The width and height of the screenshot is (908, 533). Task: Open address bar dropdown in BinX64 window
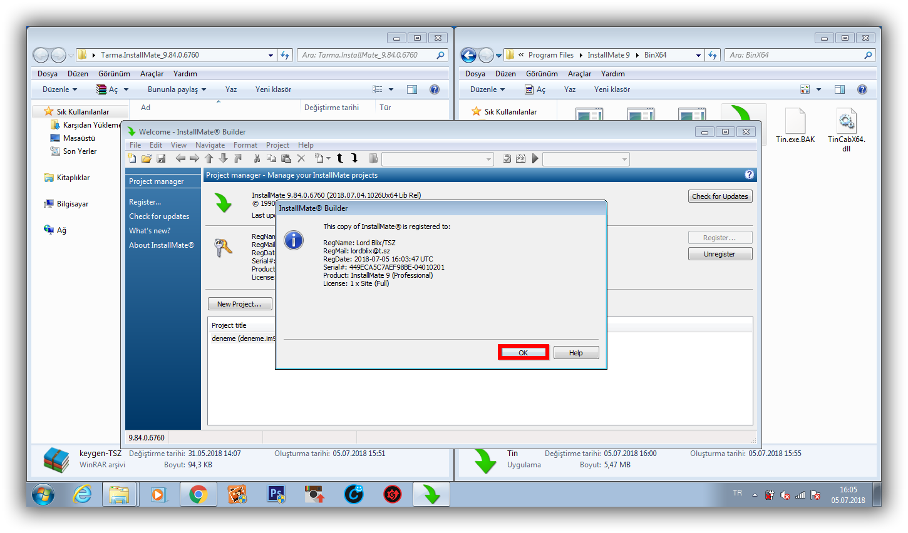click(x=698, y=55)
